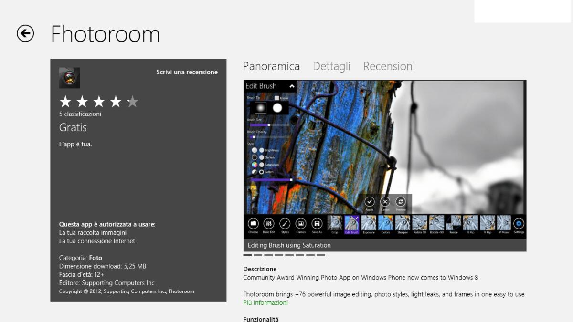
Task: Open the Più informazioni link
Action: [265, 302]
